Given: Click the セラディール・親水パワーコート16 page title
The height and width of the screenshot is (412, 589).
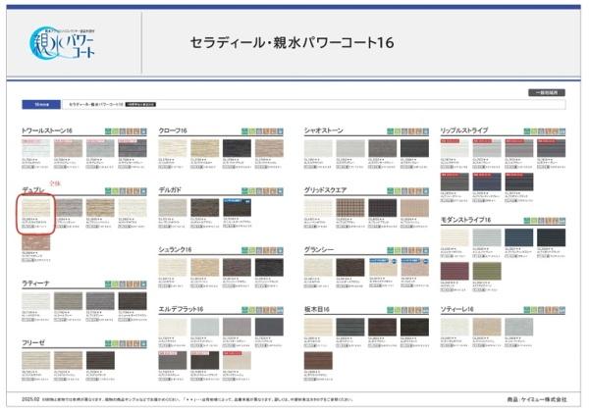Looking at the screenshot, I should coord(292,42).
